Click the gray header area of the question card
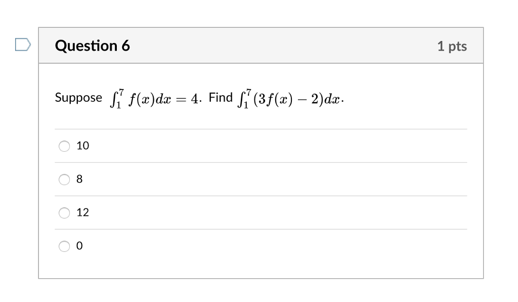Viewport: 518px width, 302px height. point(304,46)
